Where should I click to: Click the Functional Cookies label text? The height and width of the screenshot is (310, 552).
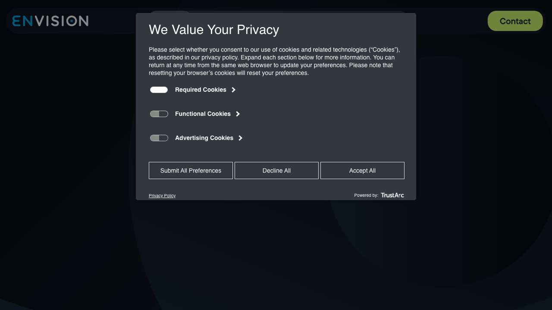point(203,114)
